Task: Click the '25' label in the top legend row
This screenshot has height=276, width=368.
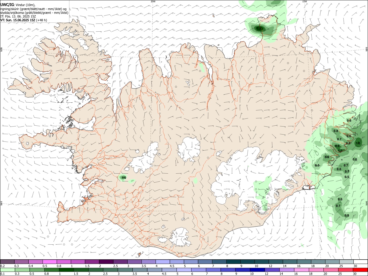Action: (341, 266)
